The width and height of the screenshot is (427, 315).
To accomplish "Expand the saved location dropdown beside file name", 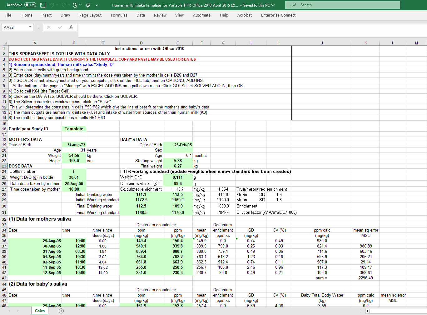I will tap(273, 5).
